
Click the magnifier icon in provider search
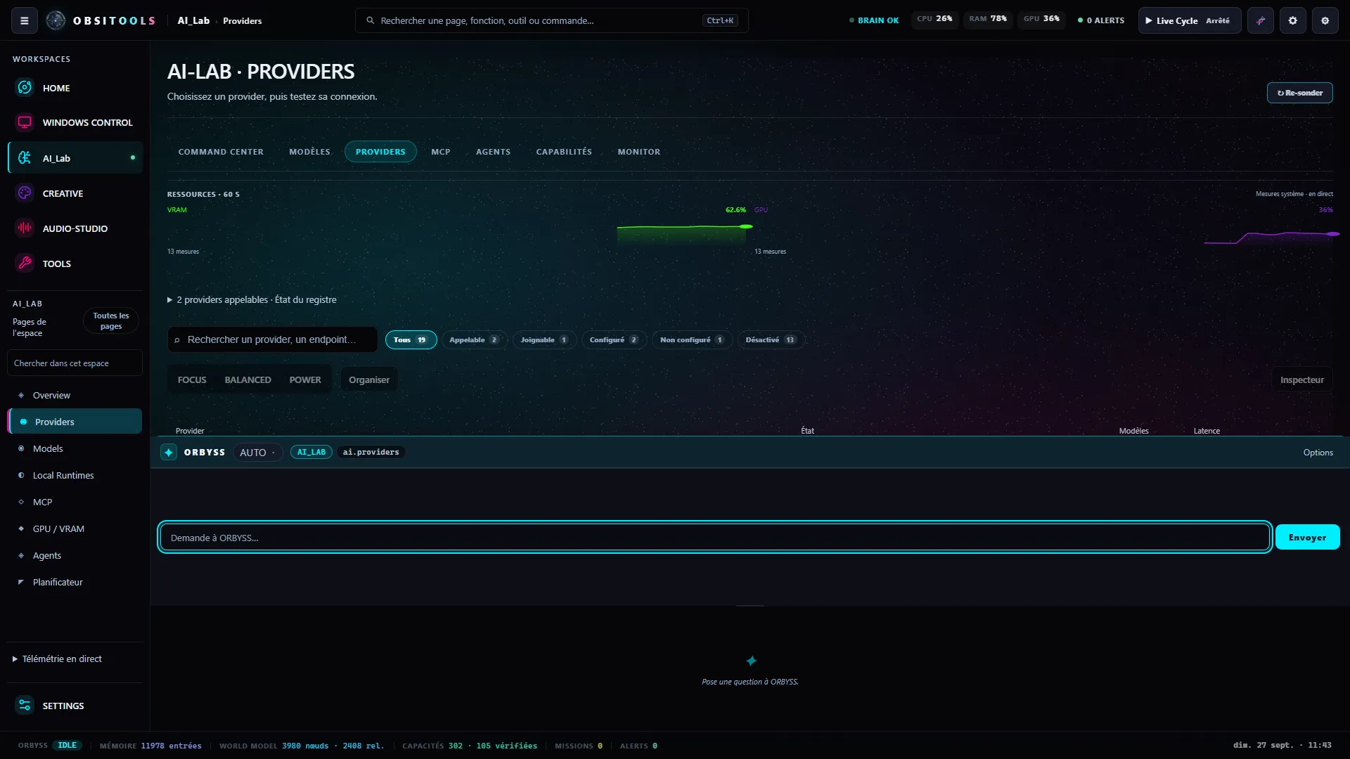(177, 340)
